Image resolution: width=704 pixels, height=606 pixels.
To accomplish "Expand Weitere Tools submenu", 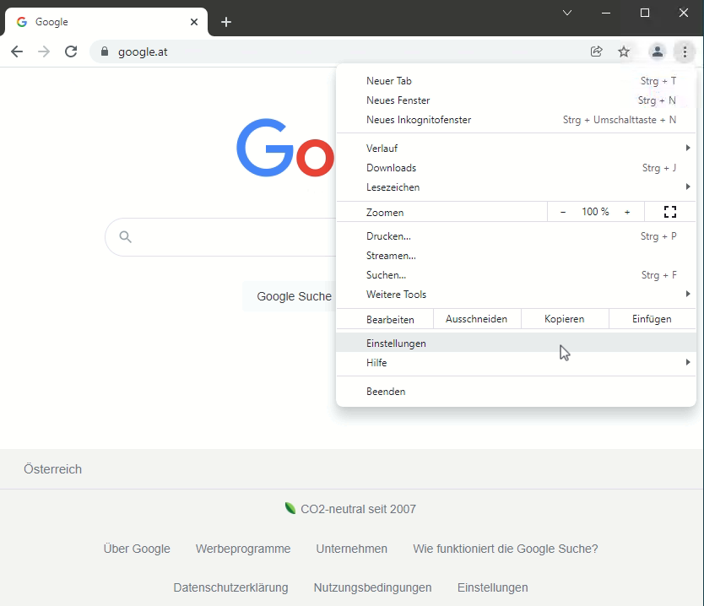I will click(x=517, y=295).
